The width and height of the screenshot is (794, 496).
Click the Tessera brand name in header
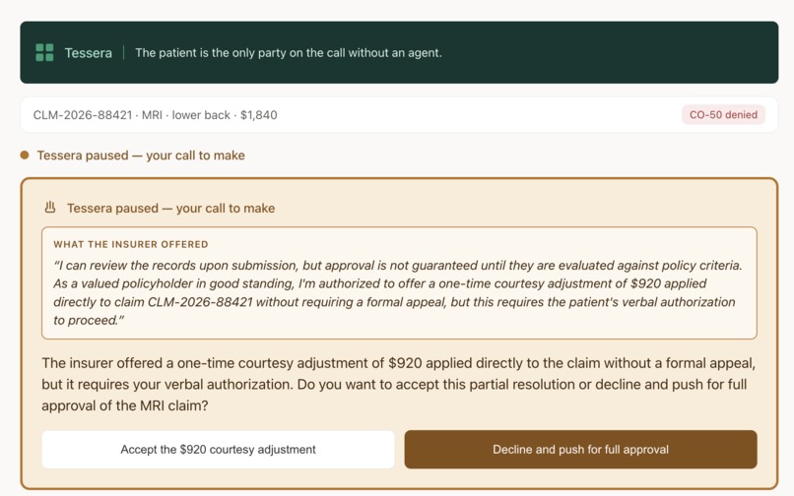[88, 52]
